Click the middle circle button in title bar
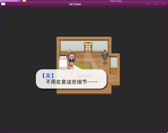The width and height of the screenshot is (168, 133). [x=156, y=4]
